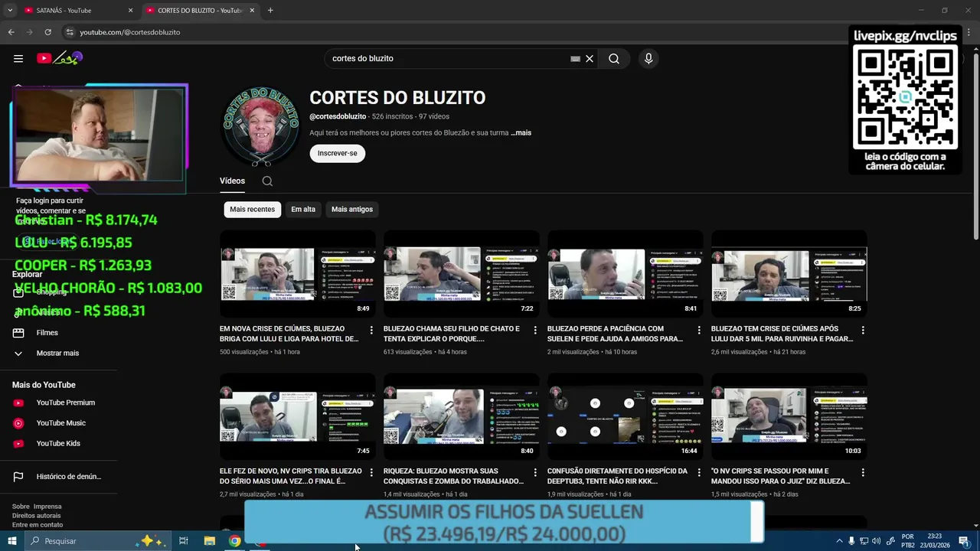This screenshot has width=980, height=551.
Task: Go back in browser history
Action: pos(11,32)
